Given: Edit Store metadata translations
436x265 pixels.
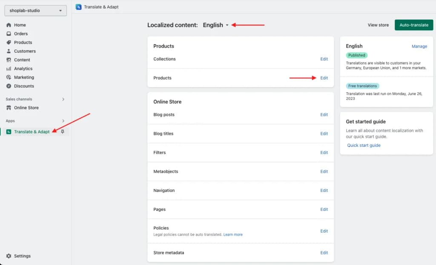Looking at the screenshot, I should click(x=324, y=253).
